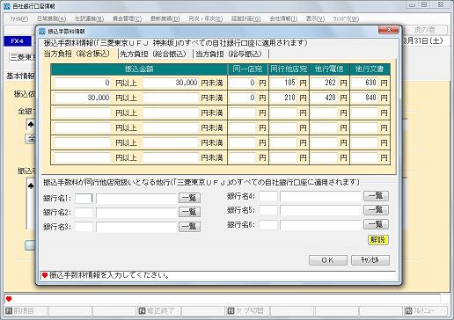Click the 一覧 button for 銀行名1
The height and width of the screenshot is (320, 454).
click(189, 198)
